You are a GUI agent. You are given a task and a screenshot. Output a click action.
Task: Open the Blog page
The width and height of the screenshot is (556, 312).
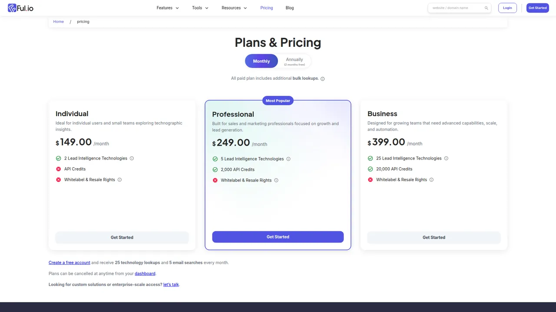pyautogui.click(x=289, y=7)
